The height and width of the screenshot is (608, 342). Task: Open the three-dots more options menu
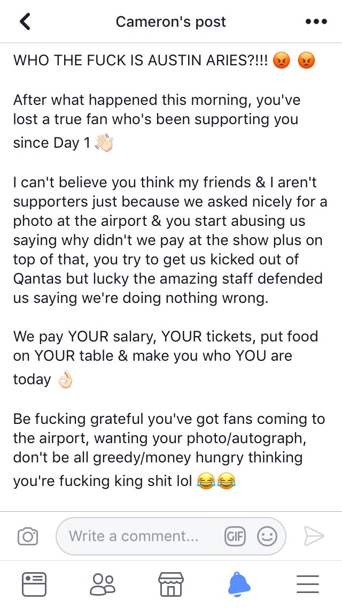point(316,22)
